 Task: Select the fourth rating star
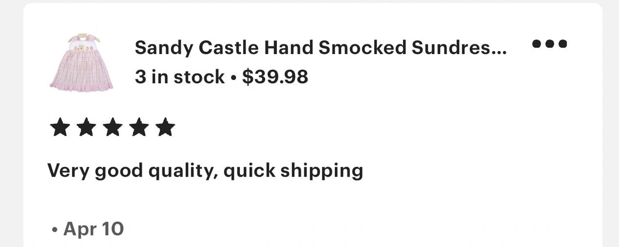tap(139, 127)
